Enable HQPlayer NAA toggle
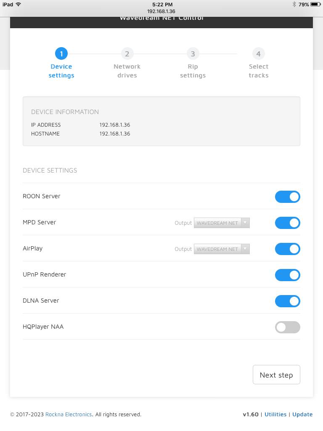 287,327
